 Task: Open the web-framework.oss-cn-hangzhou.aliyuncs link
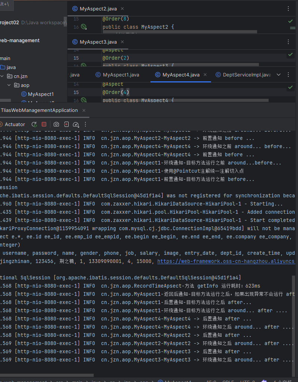(226, 262)
